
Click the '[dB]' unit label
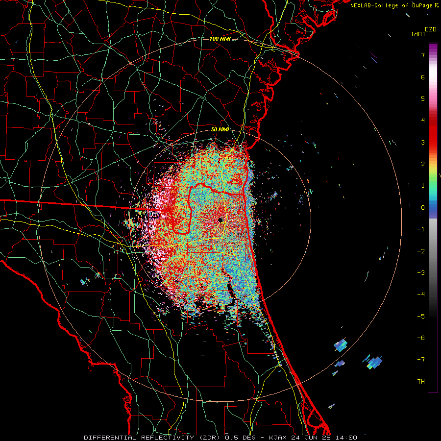(418, 34)
